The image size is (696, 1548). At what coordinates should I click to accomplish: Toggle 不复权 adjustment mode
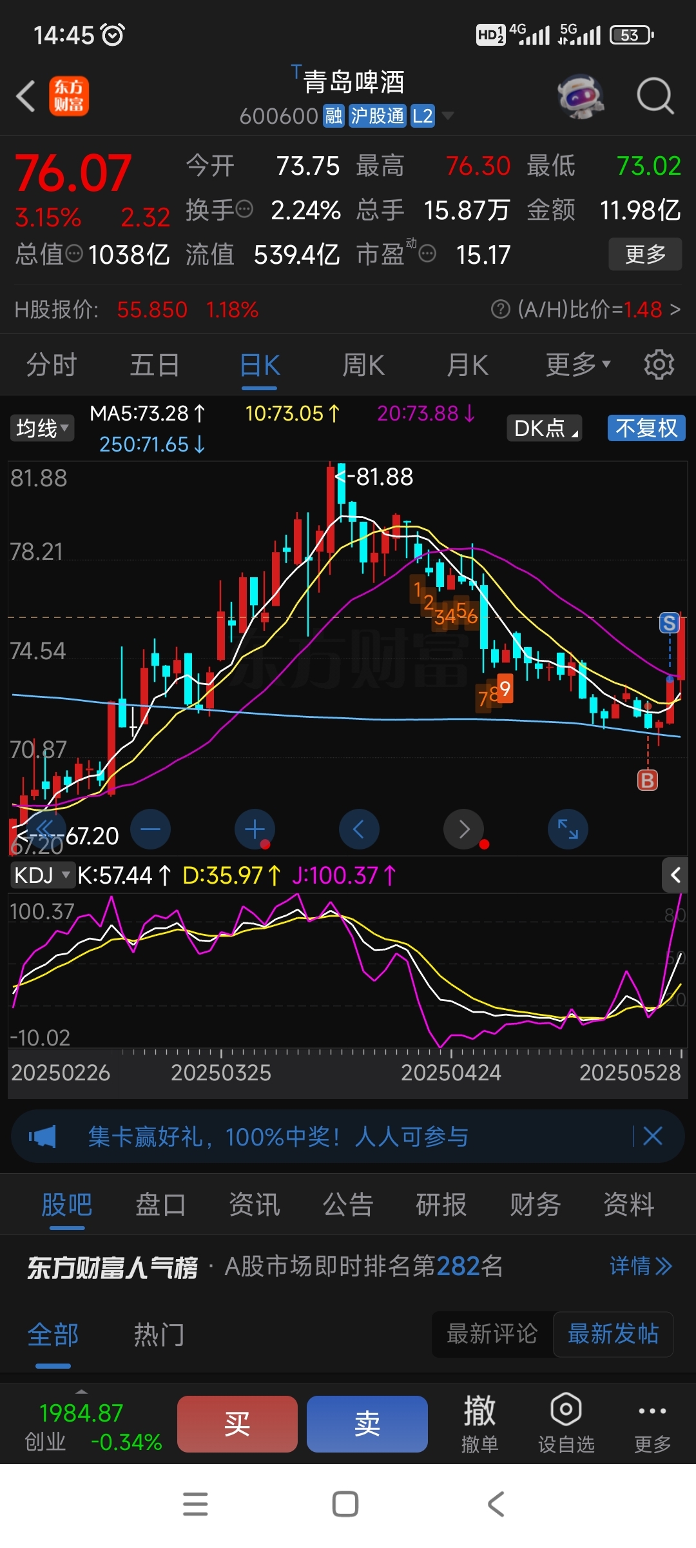click(646, 428)
